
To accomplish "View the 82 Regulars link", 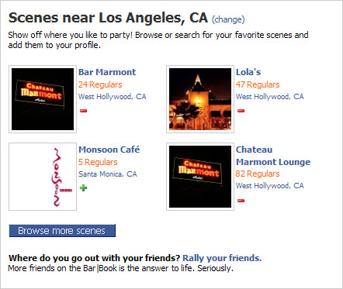I will pyautogui.click(x=258, y=174).
